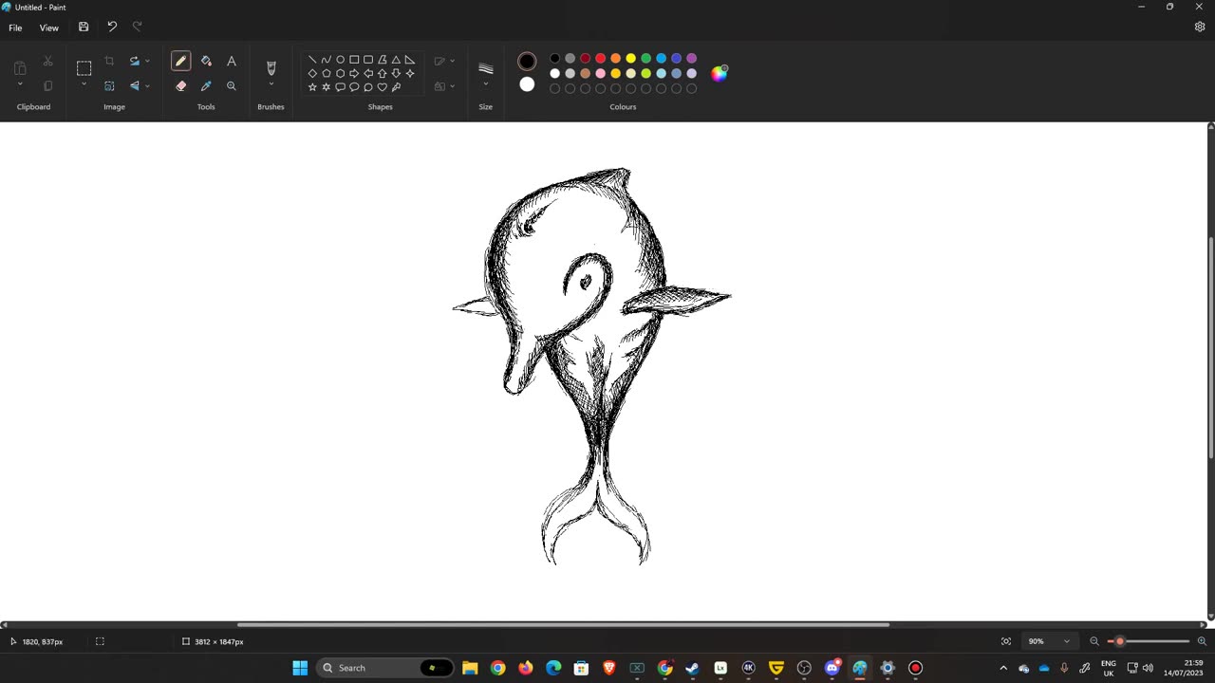Choose the diamond shape
Screen dimensions: 1215x683
pos(312,73)
